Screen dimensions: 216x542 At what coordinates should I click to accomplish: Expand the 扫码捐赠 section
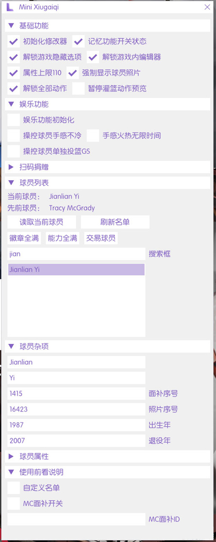click(x=108, y=167)
